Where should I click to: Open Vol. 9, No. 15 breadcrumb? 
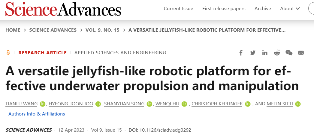[x=102, y=30]
